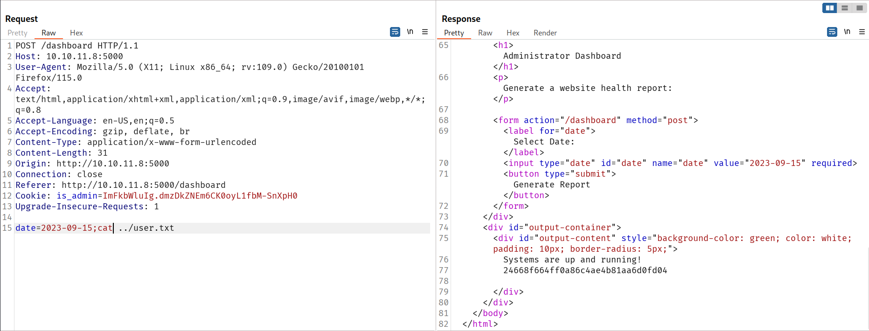Viewport: 869px width, 331px height.
Task: Click the 'POST /dashboard HTTP/1.1' request line
Action: (x=77, y=46)
